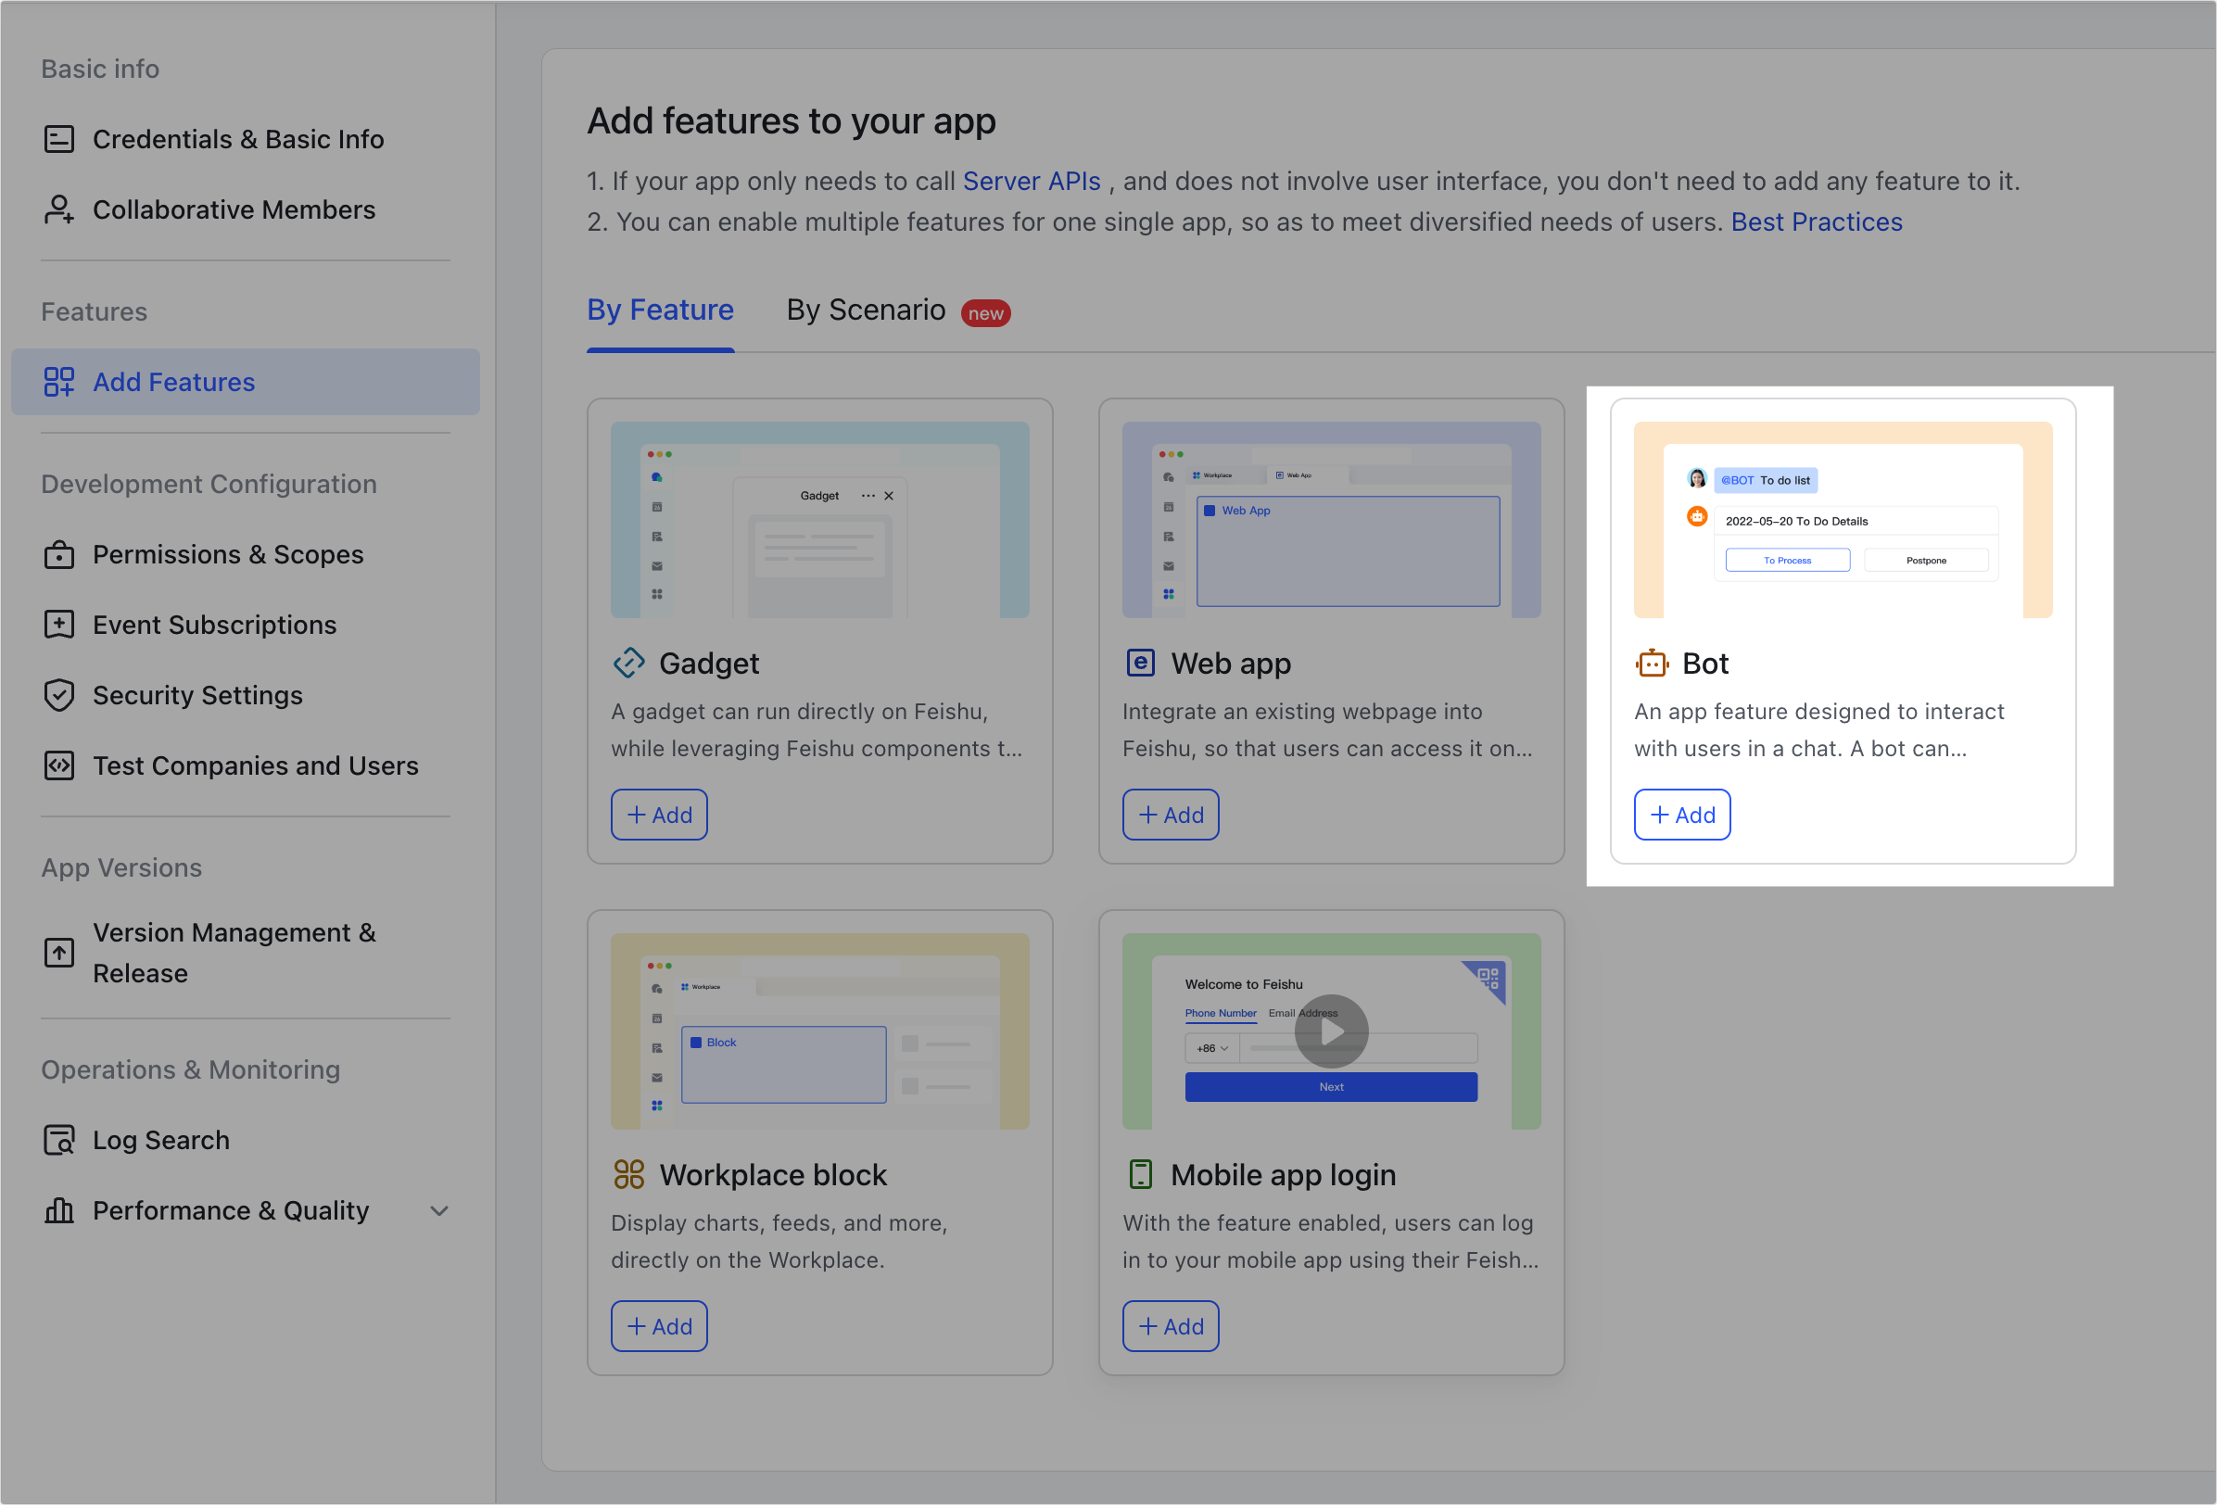Screen dimensions: 2217x1505
Task: Open the Server APIs link
Action: coord(1032,182)
